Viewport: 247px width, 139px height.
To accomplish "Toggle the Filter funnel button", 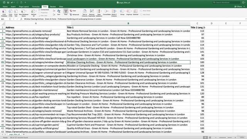I will click(66, 11).
